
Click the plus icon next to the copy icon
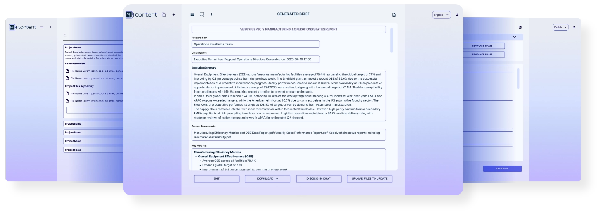pos(173,15)
